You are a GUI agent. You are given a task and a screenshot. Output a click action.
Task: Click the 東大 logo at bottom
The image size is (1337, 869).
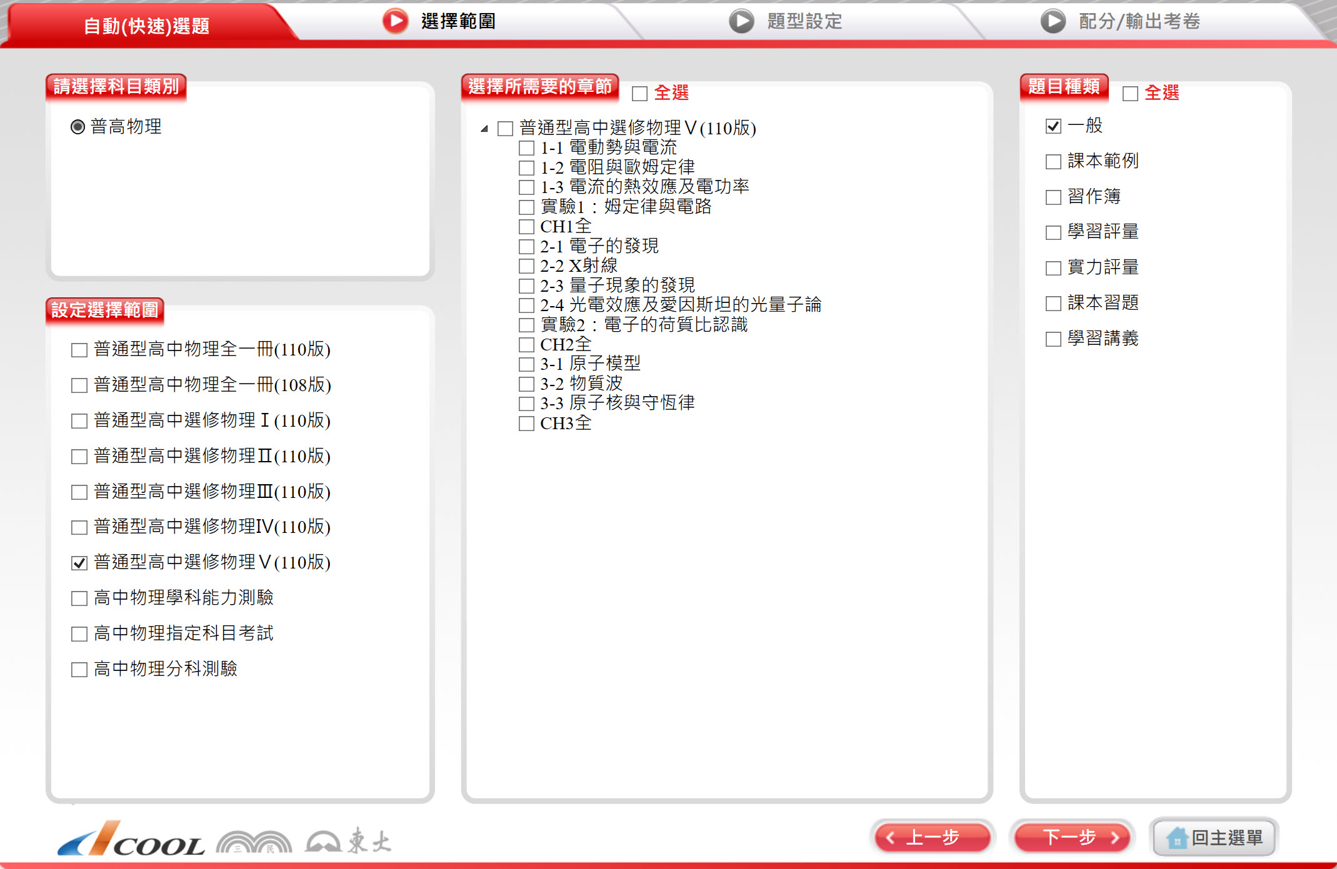[x=348, y=841]
